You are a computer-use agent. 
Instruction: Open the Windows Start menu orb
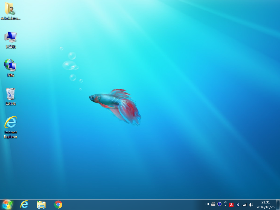click(7, 205)
